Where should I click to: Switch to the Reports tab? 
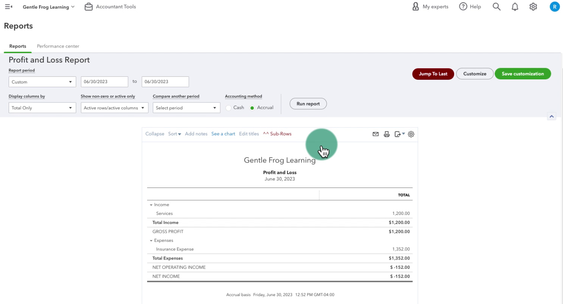tap(18, 46)
